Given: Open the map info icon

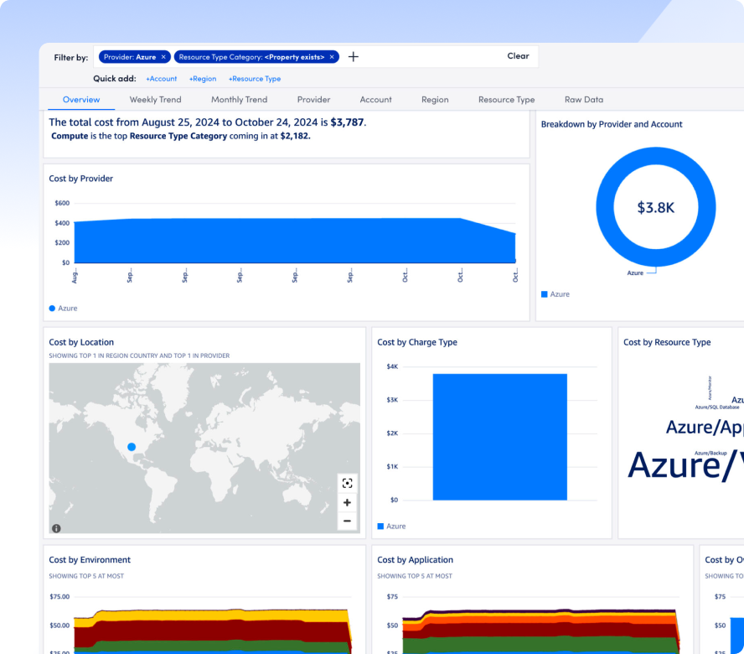Looking at the screenshot, I should [56, 528].
